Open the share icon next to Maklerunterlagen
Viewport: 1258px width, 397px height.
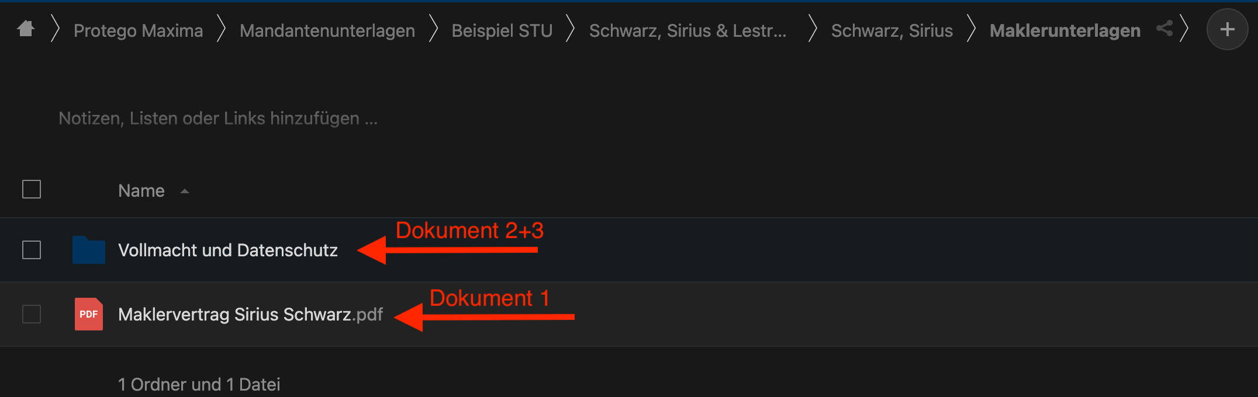pos(1164,28)
